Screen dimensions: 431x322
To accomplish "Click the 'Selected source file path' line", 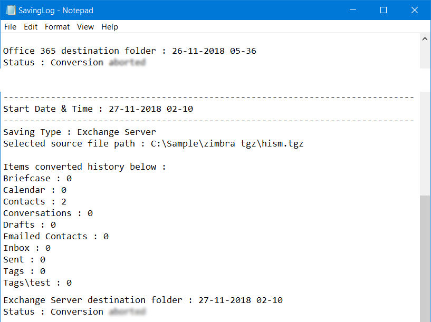I will coord(153,143).
